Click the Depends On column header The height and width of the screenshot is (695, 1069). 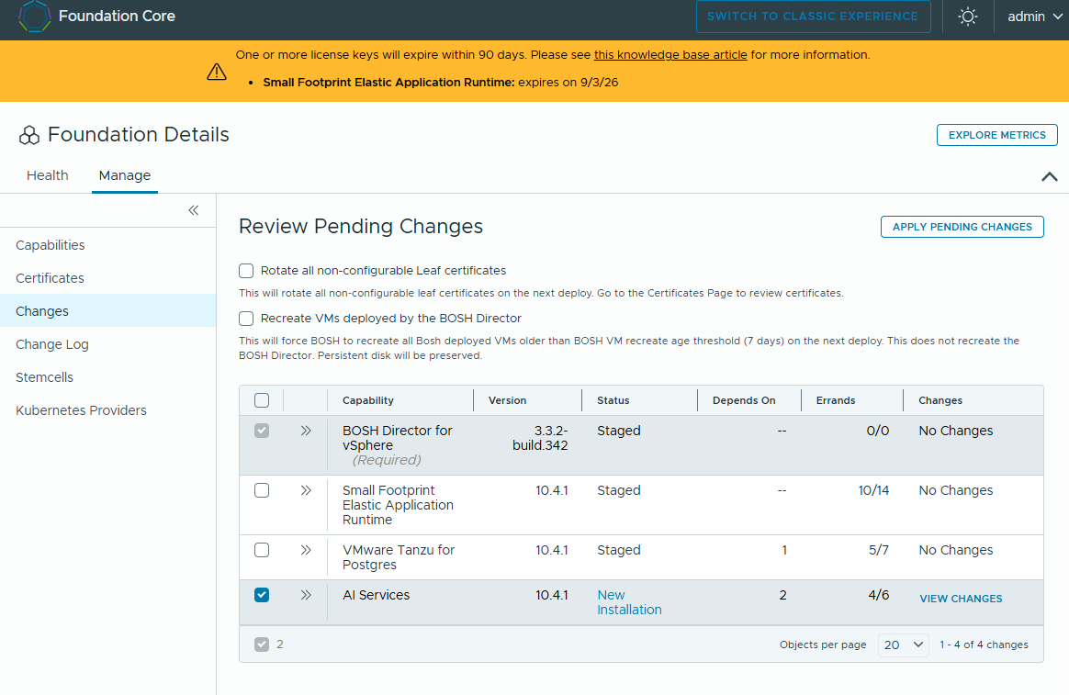pos(744,400)
